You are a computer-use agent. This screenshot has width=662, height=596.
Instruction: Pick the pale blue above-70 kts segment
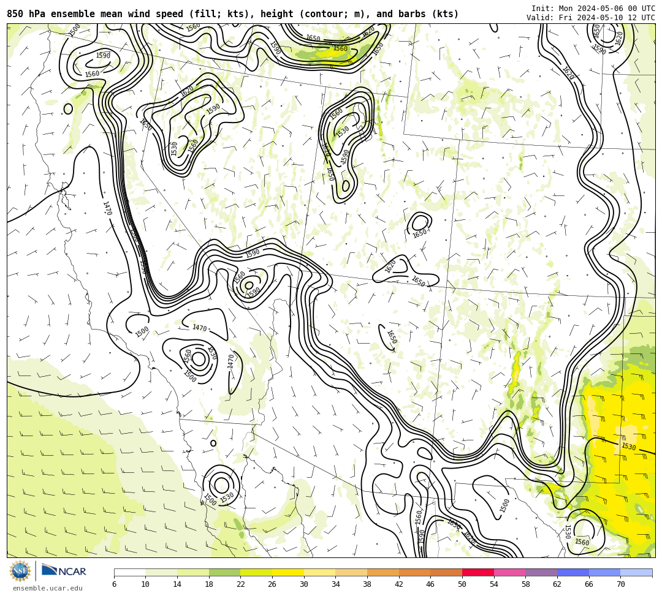[x=636, y=572]
